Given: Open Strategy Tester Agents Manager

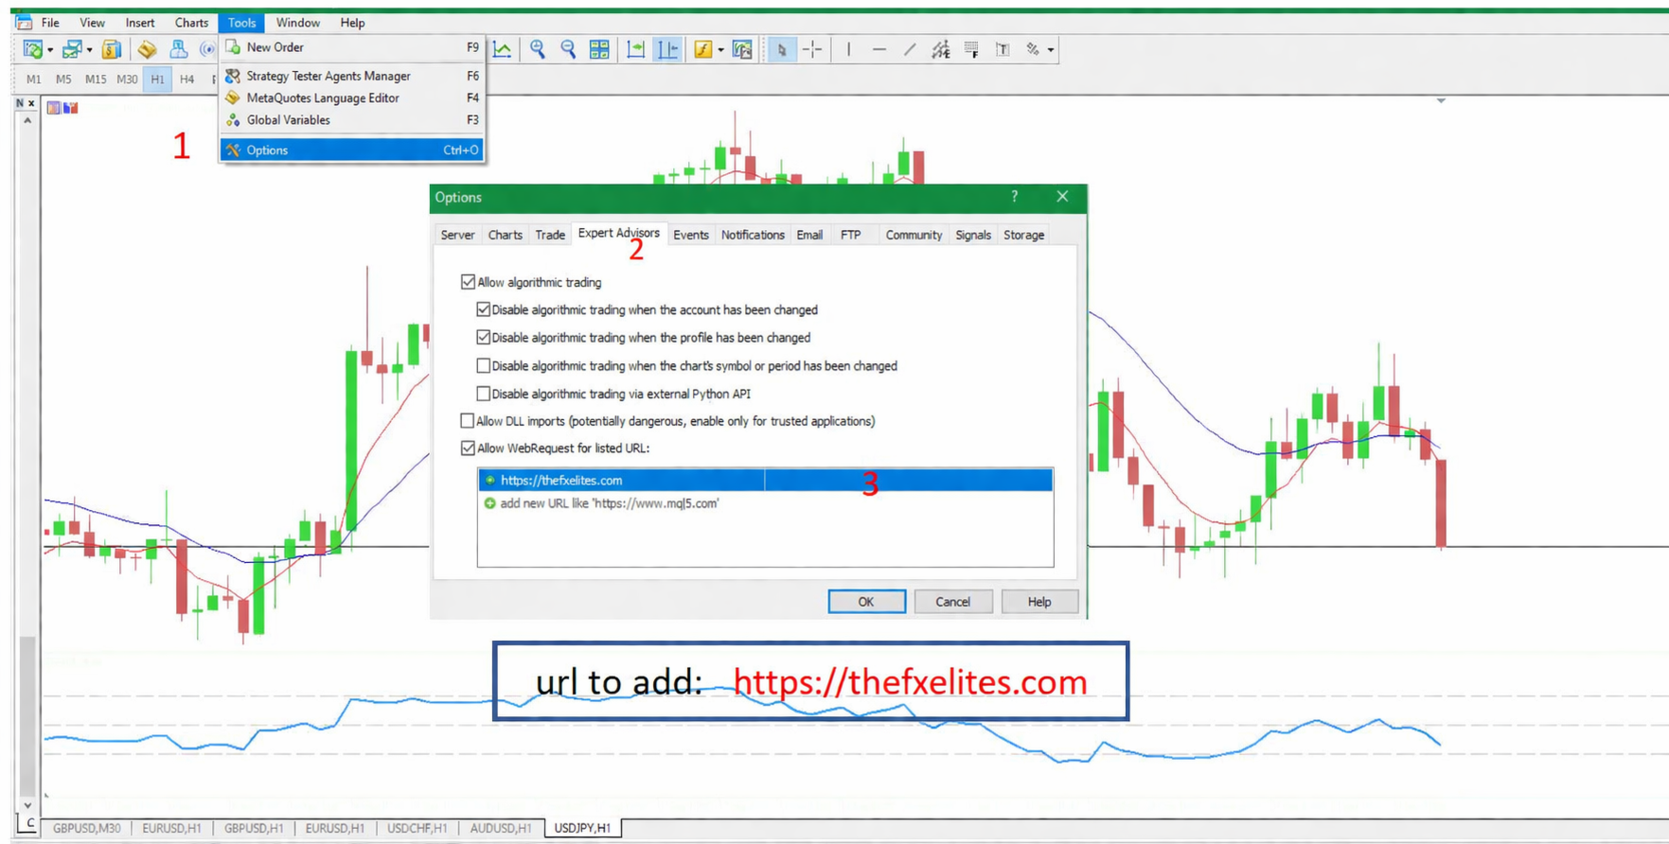Looking at the screenshot, I should coord(352,76).
